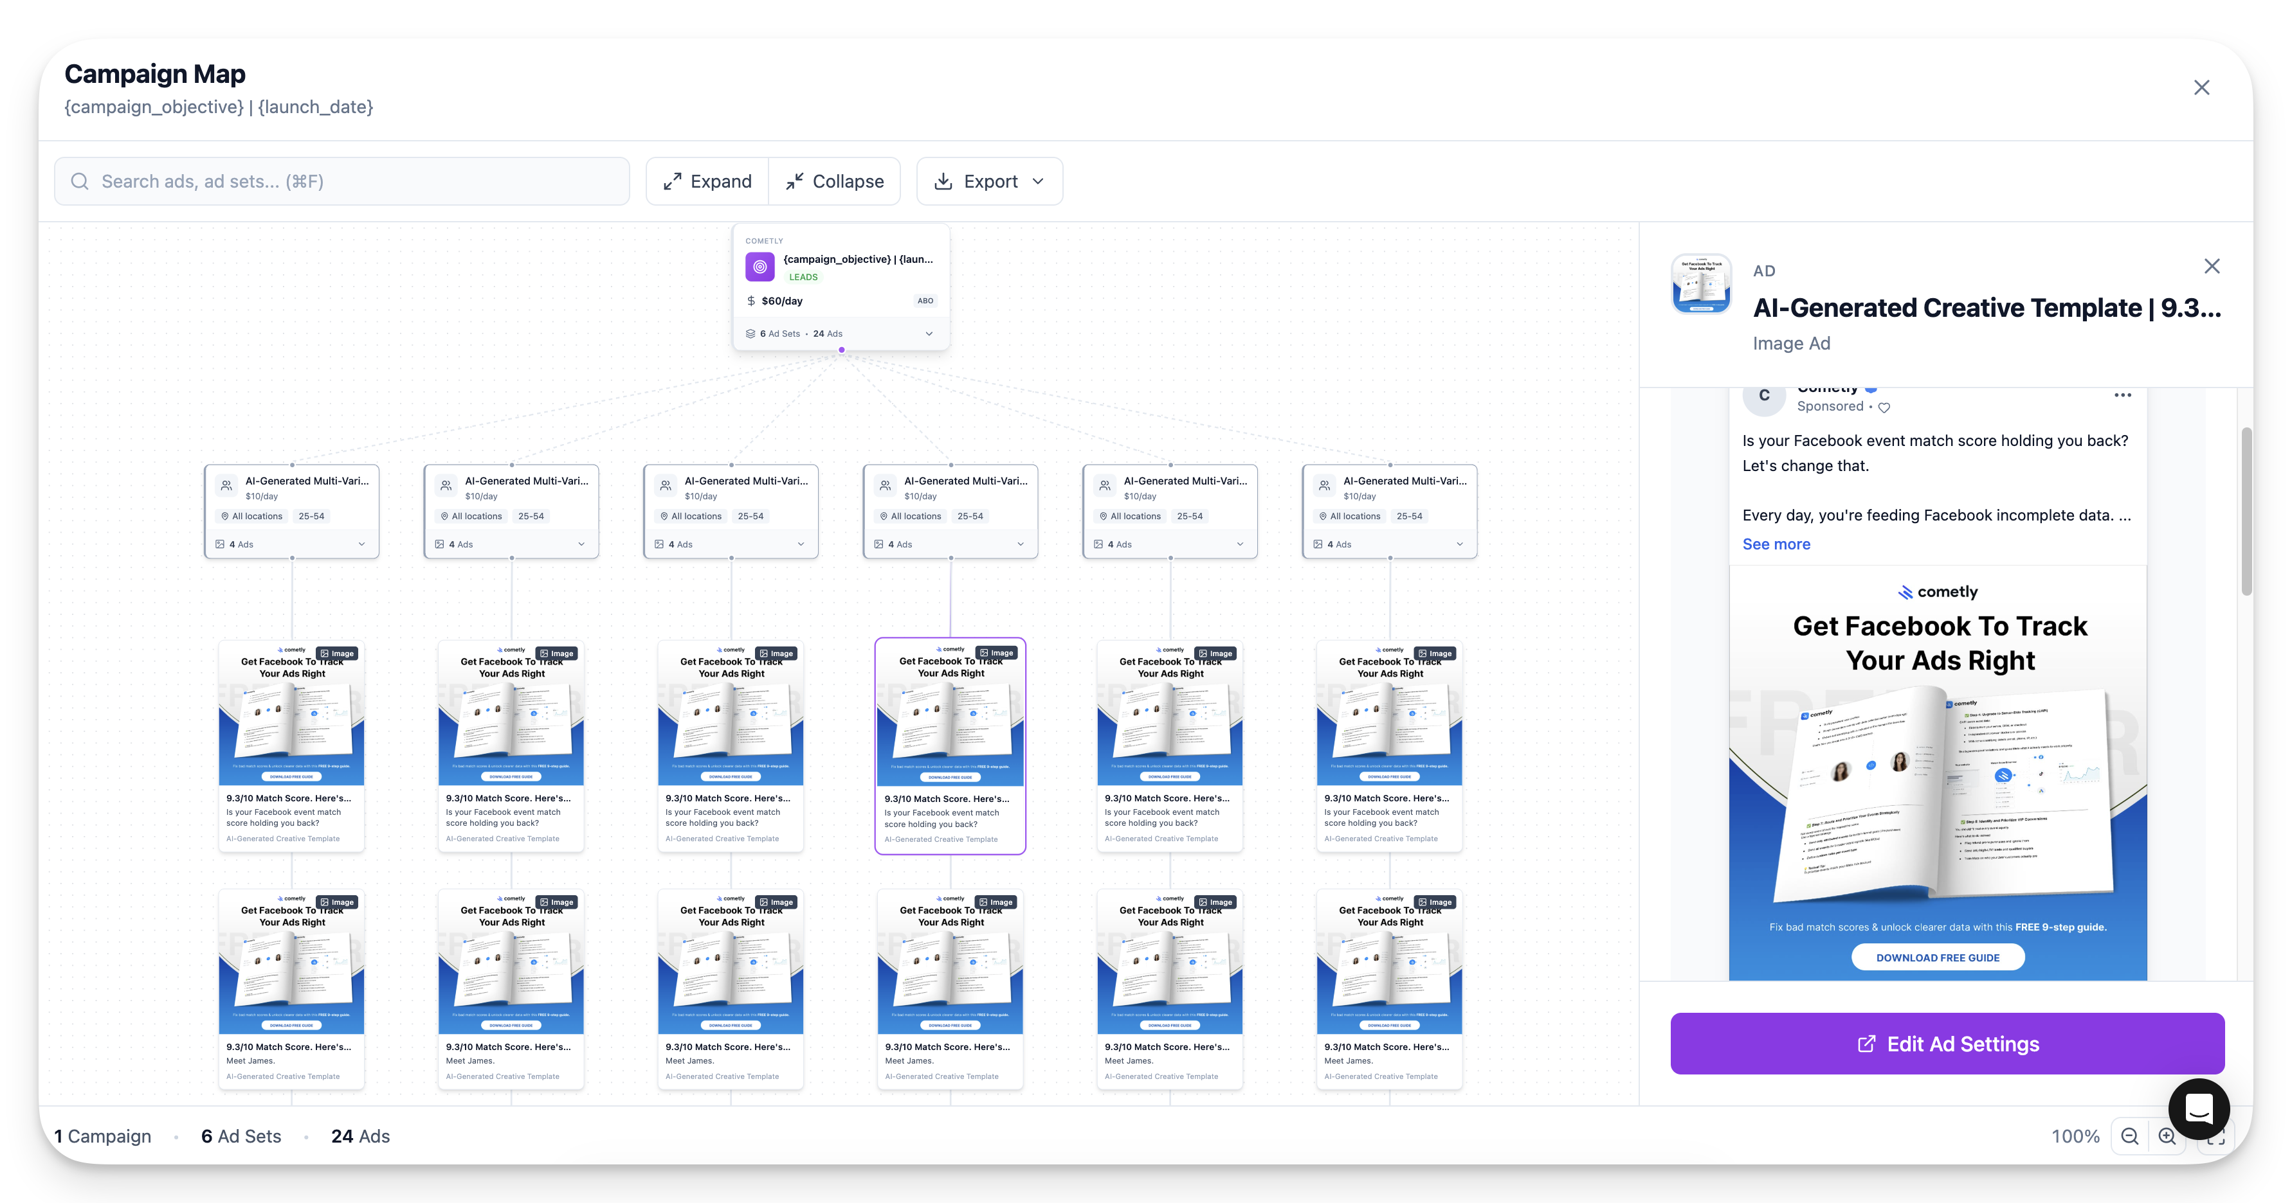Viewport: 2292px width, 1203px height.
Task: Click the ad thumbnail icon in side panel
Action: (1700, 283)
